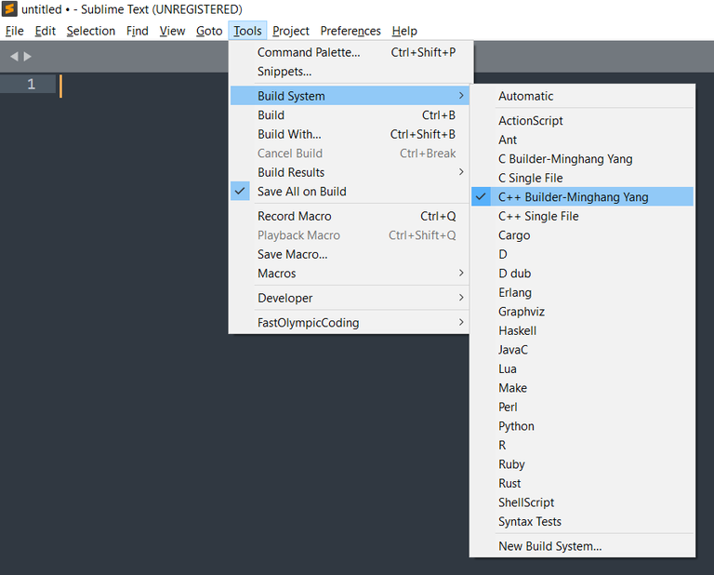Choose Cargo build system

click(582, 235)
